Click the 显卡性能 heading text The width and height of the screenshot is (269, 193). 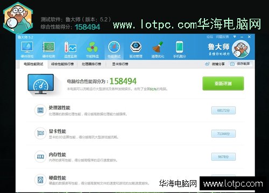pos(58,131)
